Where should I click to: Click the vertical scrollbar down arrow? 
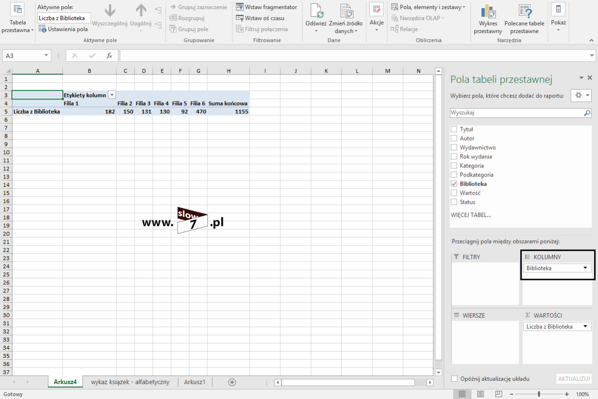(438, 372)
